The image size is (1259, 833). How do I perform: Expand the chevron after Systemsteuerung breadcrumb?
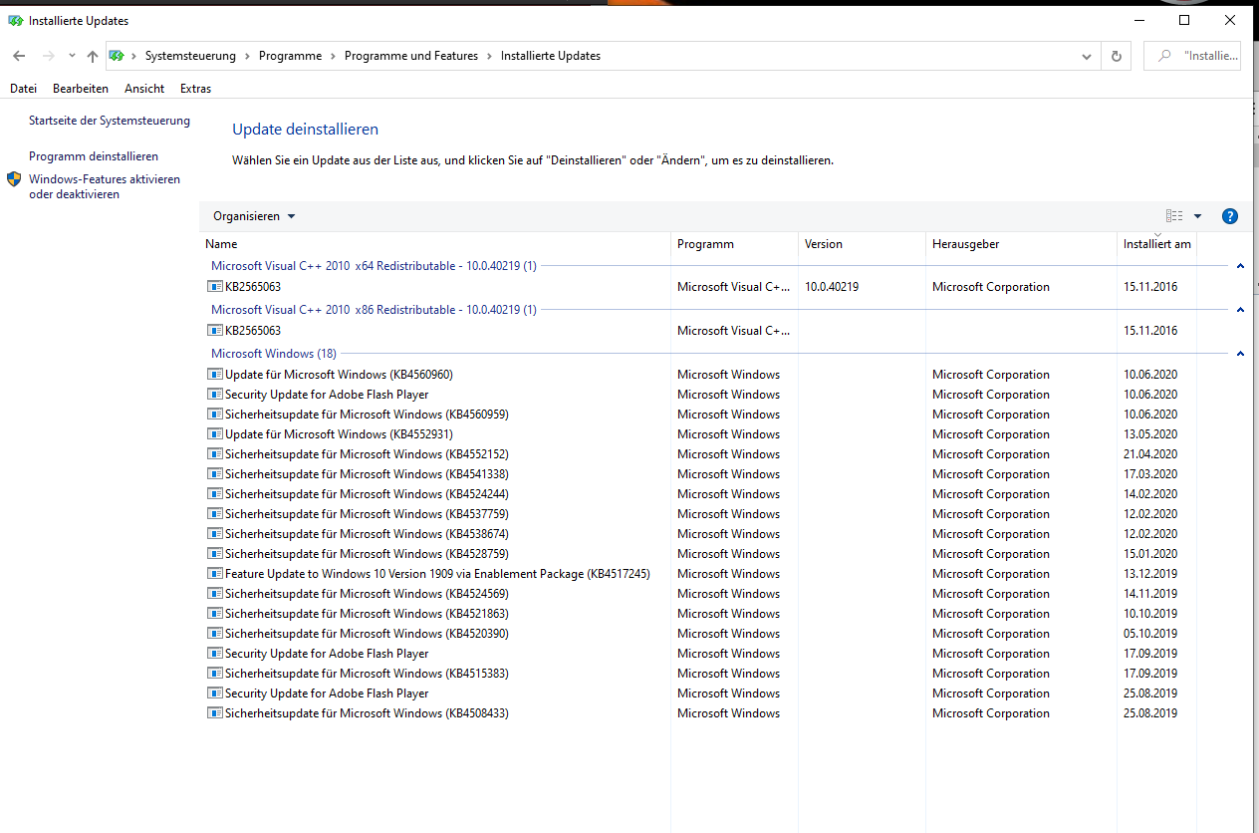(x=248, y=56)
